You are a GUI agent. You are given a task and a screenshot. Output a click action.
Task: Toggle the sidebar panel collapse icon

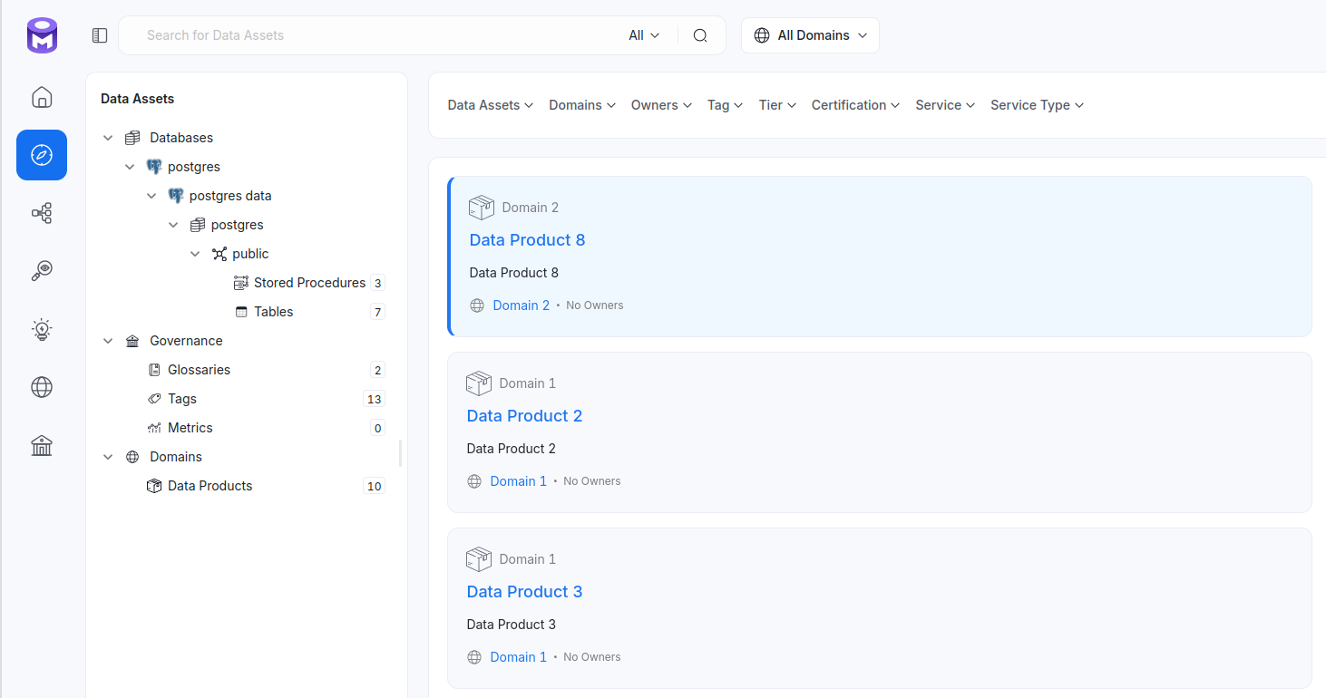(x=100, y=35)
